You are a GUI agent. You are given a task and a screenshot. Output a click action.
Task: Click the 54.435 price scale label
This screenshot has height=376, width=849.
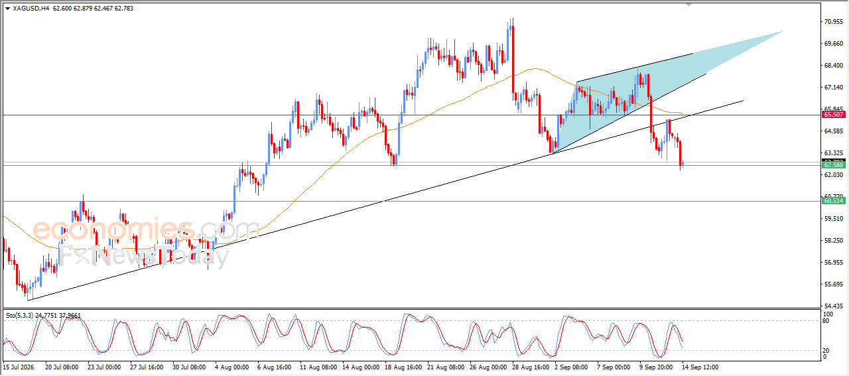pos(833,306)
